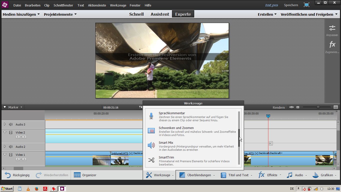This screenshot has width=341, height=192.
Task: Open Firefox from the taskbar
Action: coord(37,189)
